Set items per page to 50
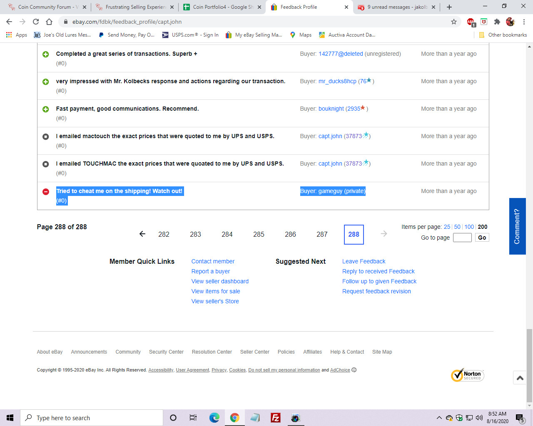The width and height of the screenshot is (533, 426). (x=457, y=227)
